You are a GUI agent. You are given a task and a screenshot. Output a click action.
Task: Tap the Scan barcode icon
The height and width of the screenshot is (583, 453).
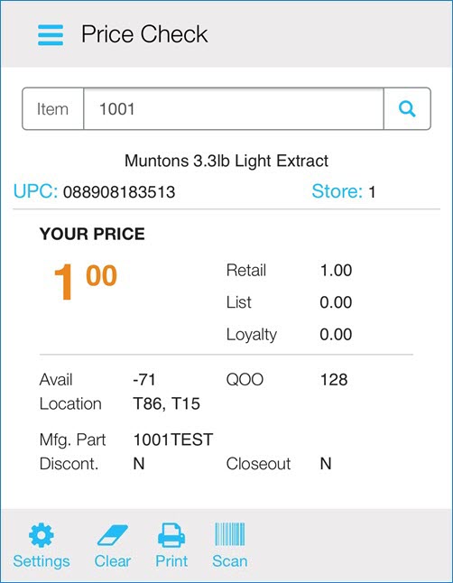coord(230,534)
